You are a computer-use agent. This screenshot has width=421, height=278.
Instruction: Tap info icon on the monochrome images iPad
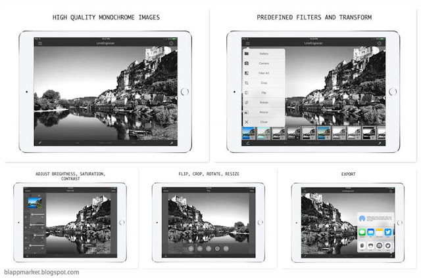point(171,43)
